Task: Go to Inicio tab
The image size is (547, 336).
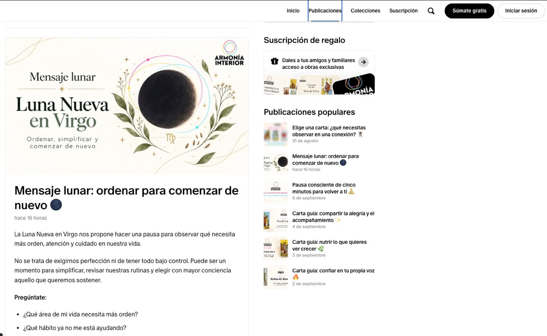Action: point(293,11)
